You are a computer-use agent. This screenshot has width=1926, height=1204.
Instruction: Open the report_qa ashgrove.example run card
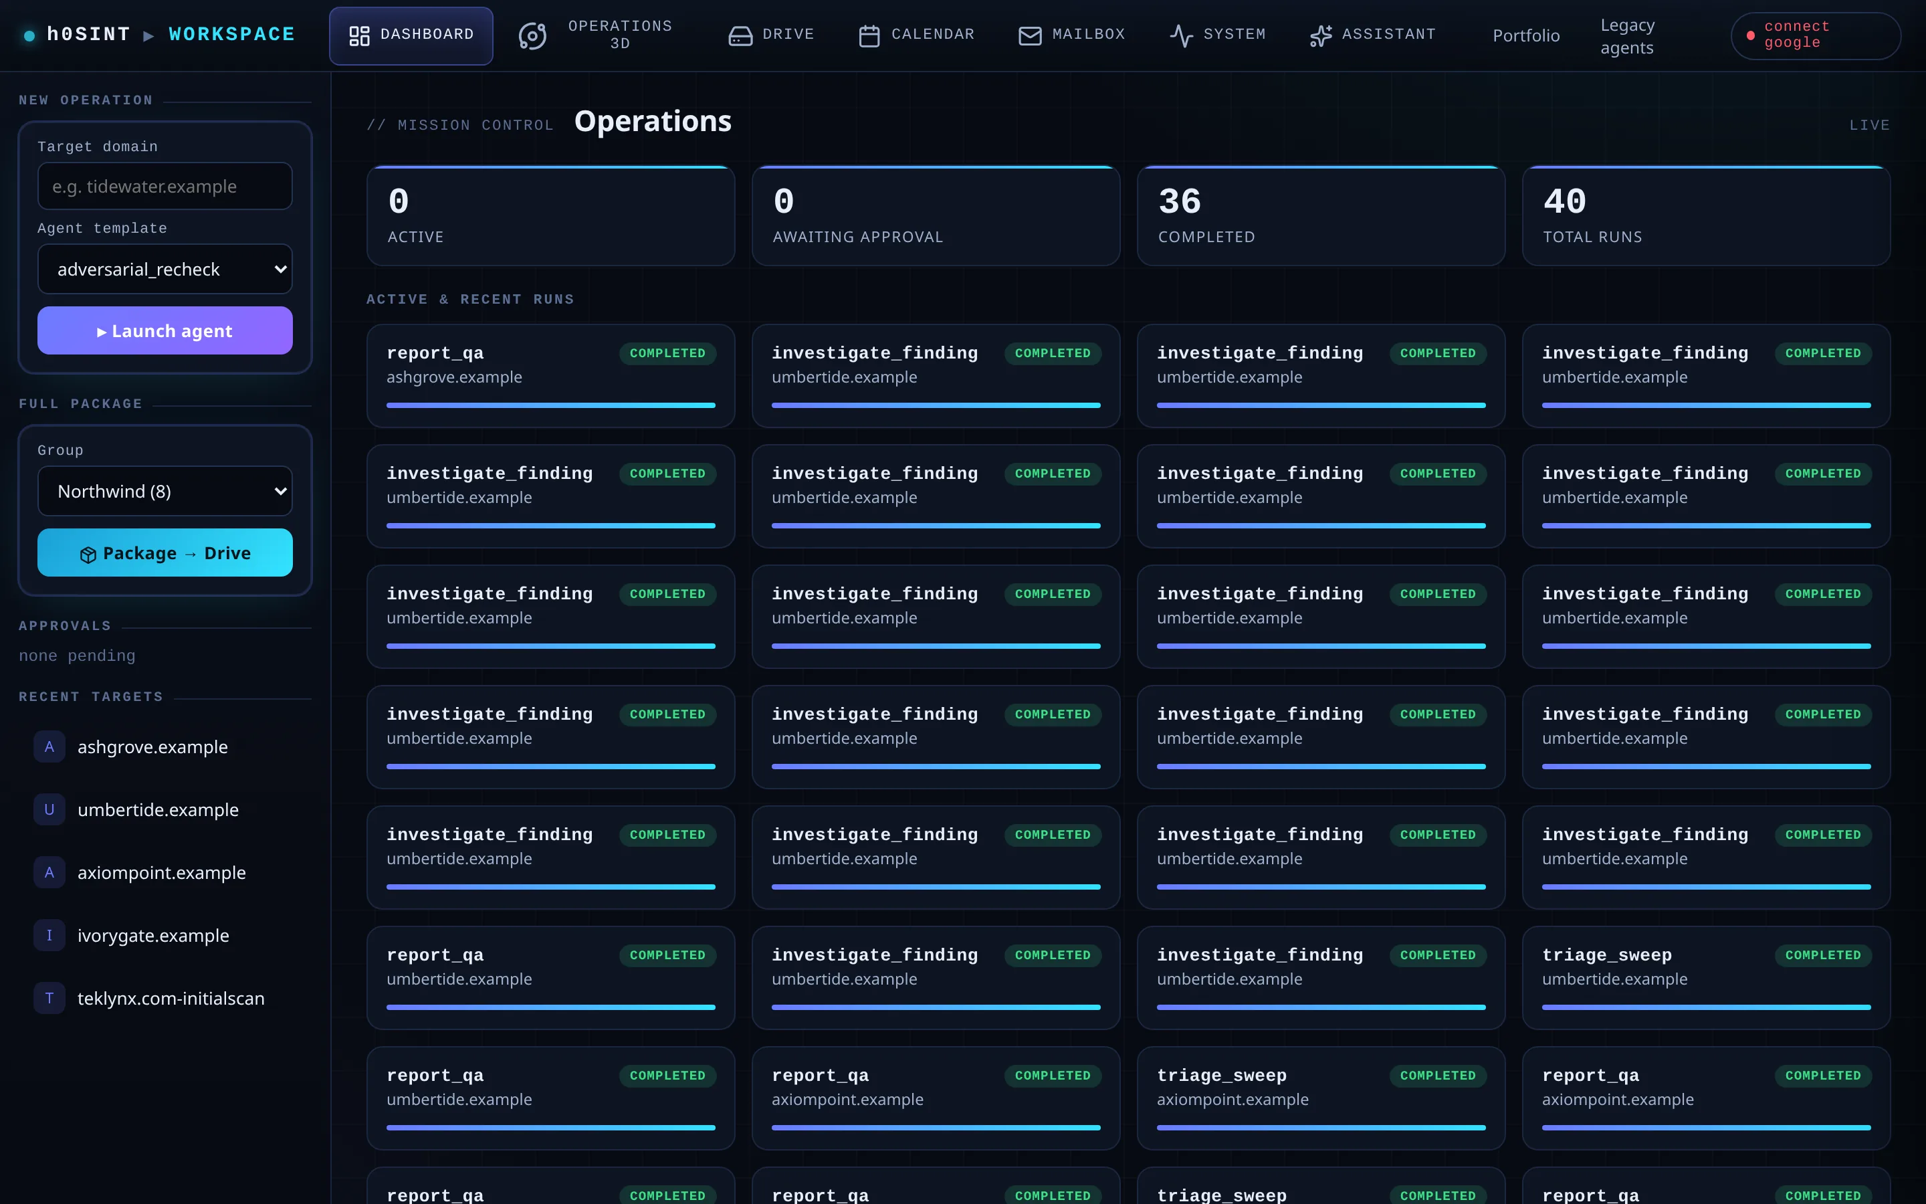click(551, 376)
